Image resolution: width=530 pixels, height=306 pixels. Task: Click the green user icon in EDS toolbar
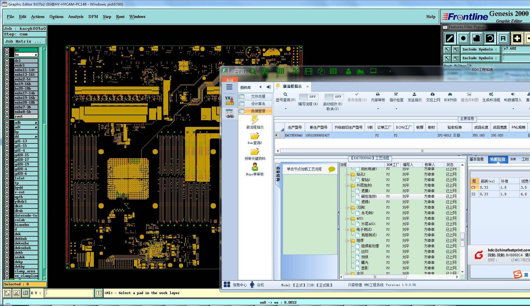(x=348, y=71)
